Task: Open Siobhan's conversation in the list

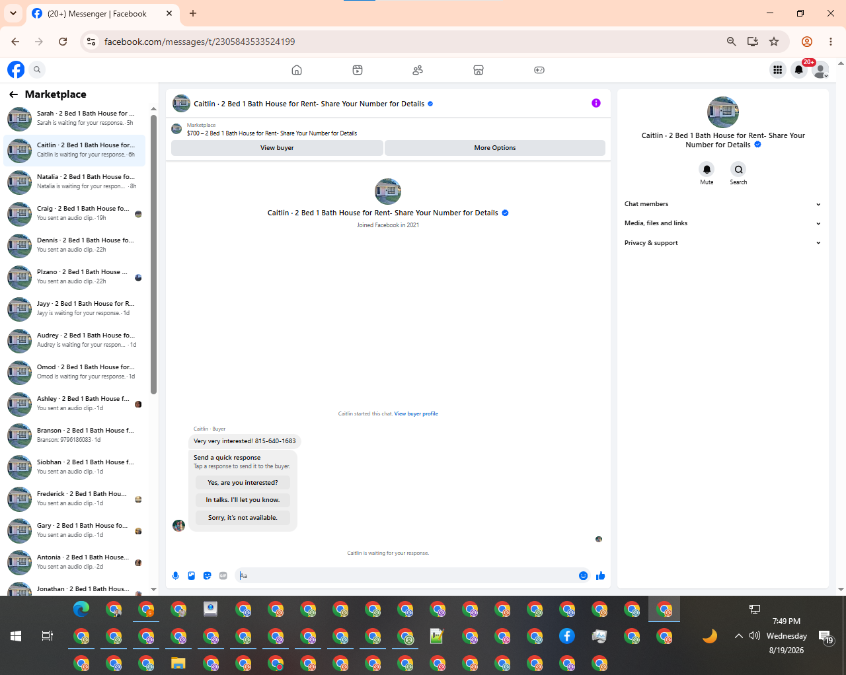Action: tap(75, 468)
